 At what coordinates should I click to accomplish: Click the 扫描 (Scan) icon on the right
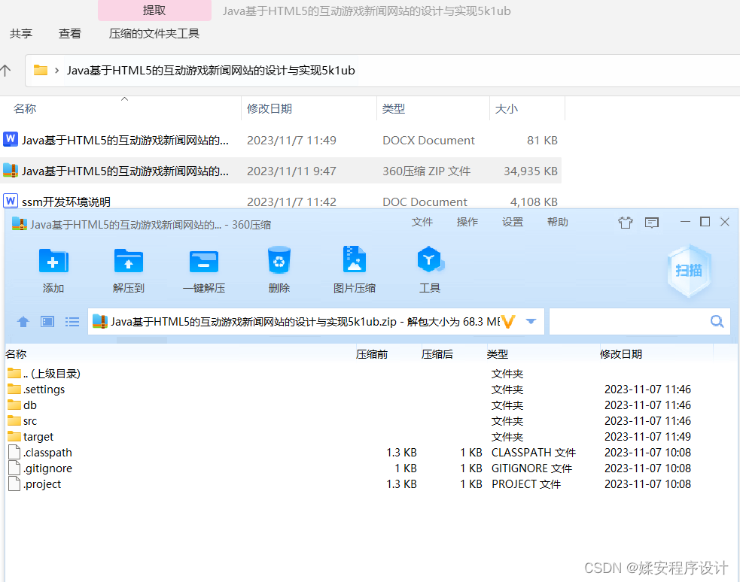tap(688, 268)
